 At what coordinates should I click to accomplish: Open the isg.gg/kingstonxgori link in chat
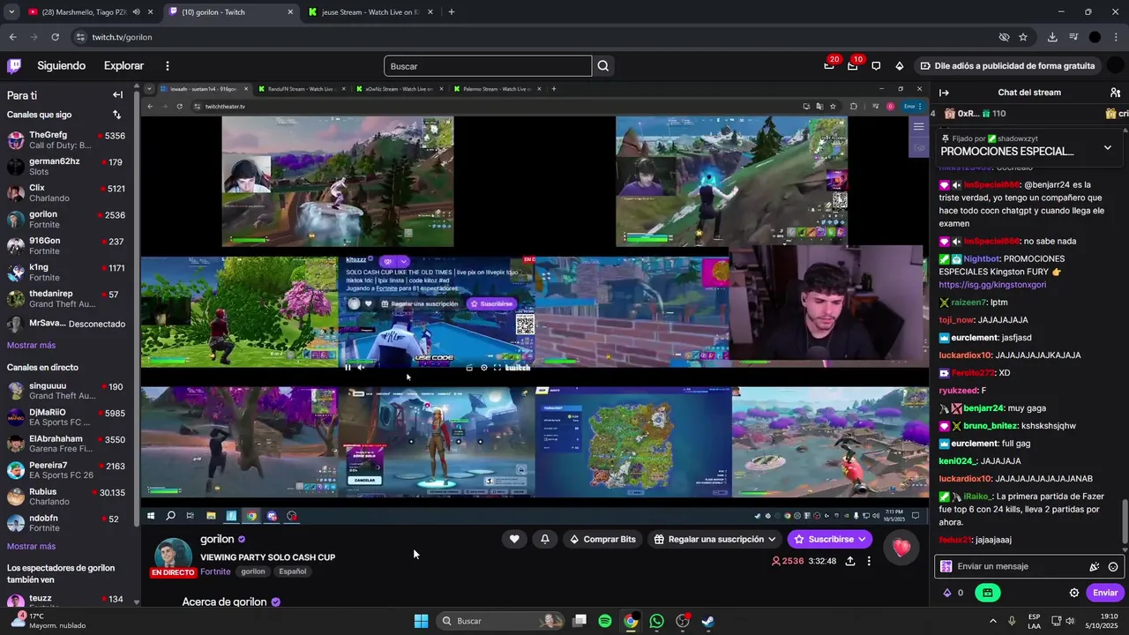(992, 285)
